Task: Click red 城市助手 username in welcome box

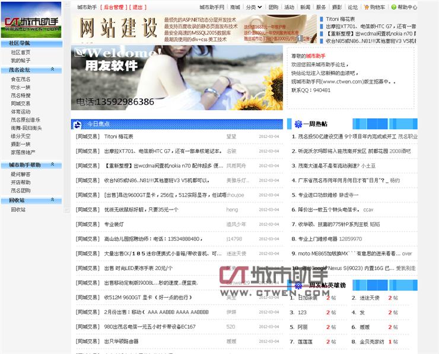Action: [x=316, y=56]
